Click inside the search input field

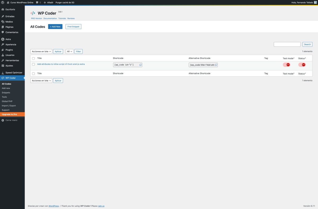coord(287,44)
